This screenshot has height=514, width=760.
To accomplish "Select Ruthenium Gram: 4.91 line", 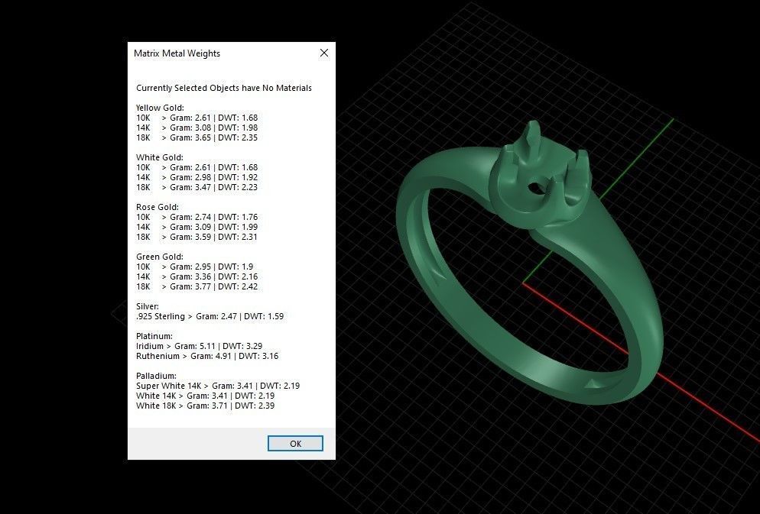I will coord(207,356).
